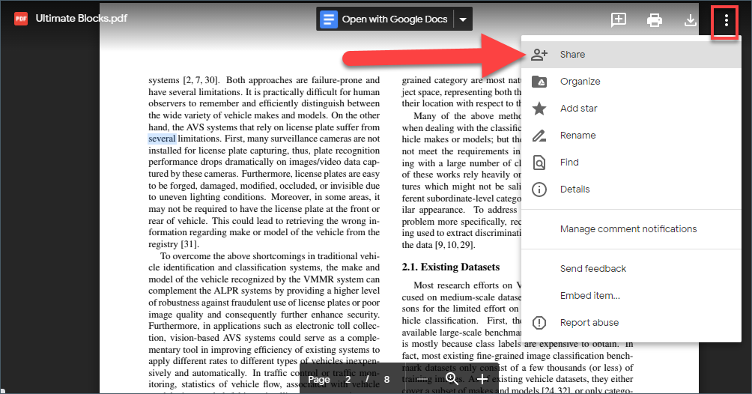Choose Send feedback menu item

tap(631, 269)
